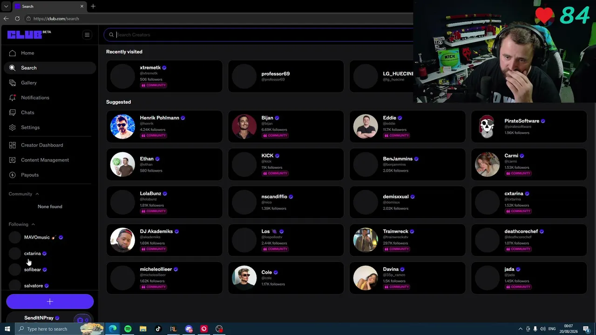The width and height of the screenshot is (596, 335).
Task: Open Bijan's profile avatar
Action: pyautogui.click(x=244, y=127)
